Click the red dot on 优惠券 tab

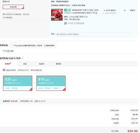[x=11, y=63]
